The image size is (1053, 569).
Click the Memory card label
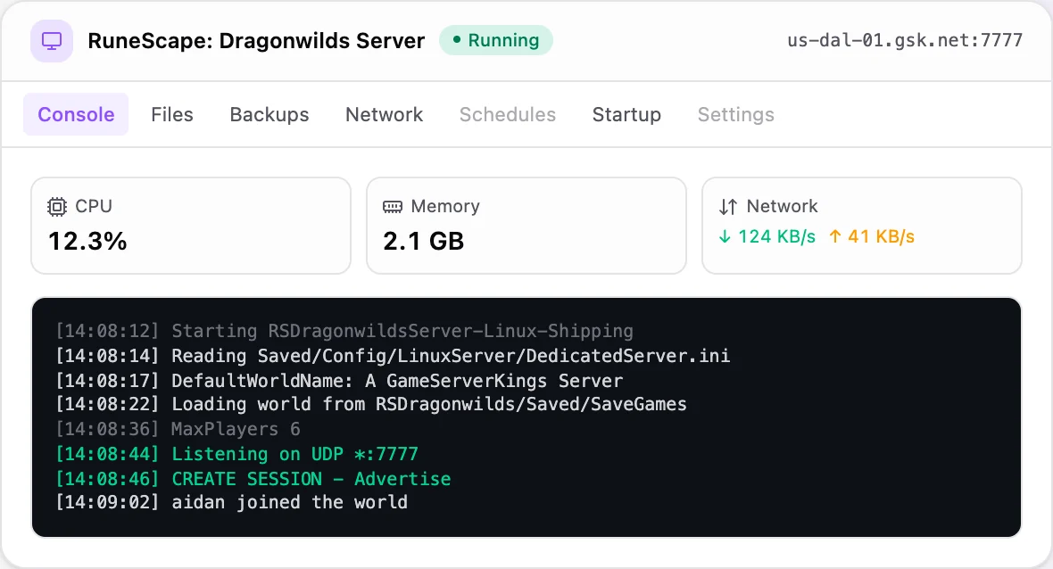coord(445,206)
